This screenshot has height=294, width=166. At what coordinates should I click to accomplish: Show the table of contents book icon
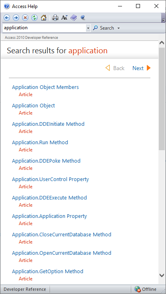pos(74,18)
